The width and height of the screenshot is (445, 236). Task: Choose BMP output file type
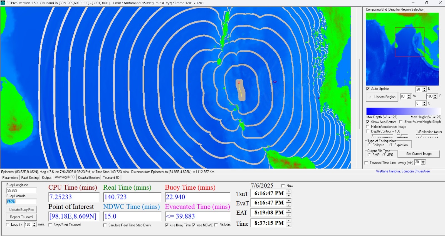coord(369,155)
